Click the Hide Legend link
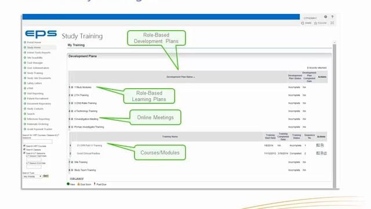 pyautogui.click(x=77, y=178)
